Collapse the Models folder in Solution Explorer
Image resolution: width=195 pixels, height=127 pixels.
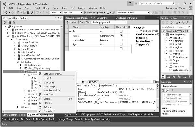tap(166, 54)
